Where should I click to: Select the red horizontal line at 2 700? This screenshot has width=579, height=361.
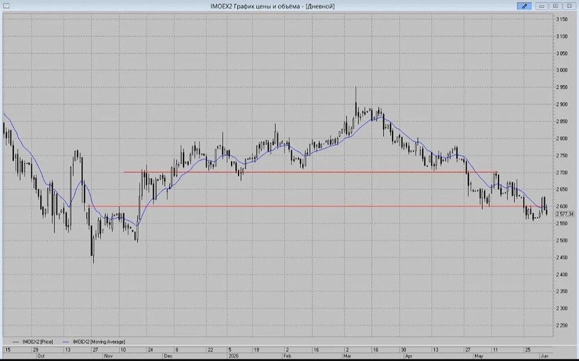pyautogui.click(x=310, y=172)
